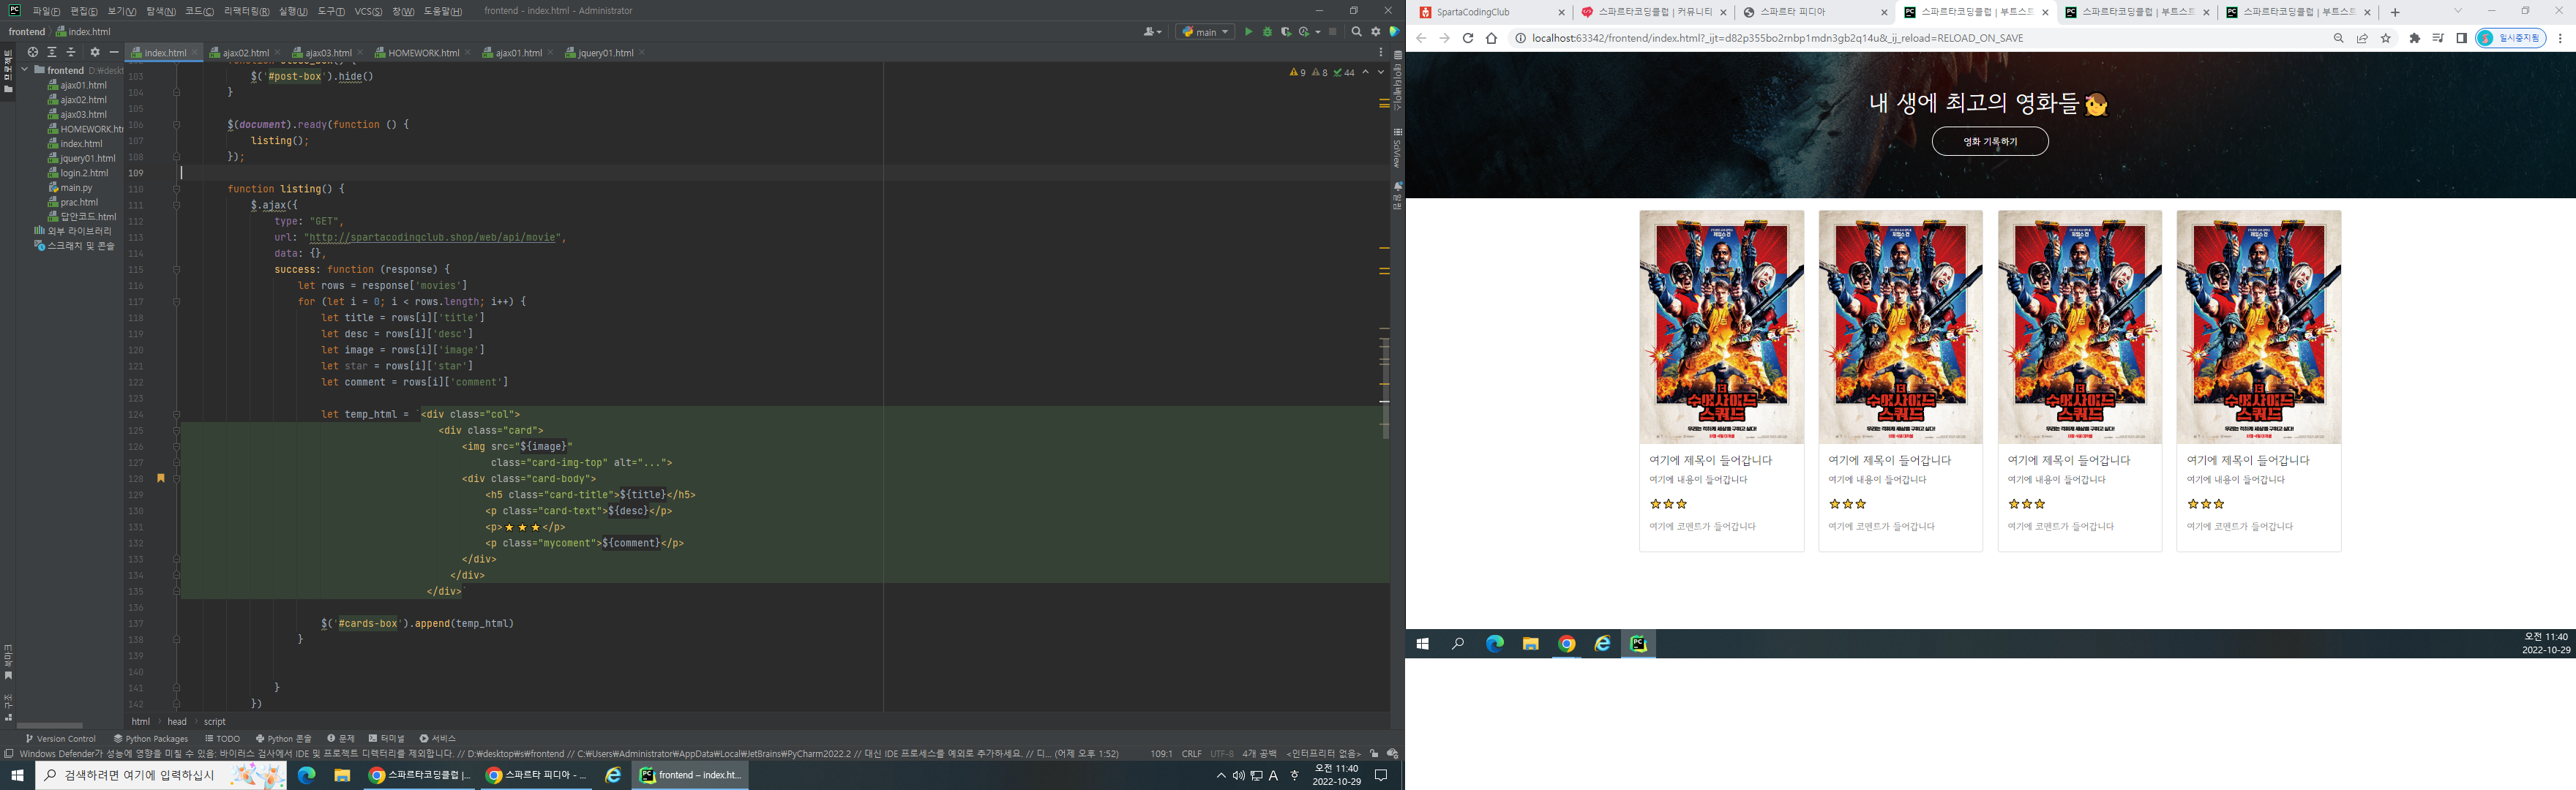Switch to the ajax02.html editor tab

pyautogui.click(x=245, y=53)
